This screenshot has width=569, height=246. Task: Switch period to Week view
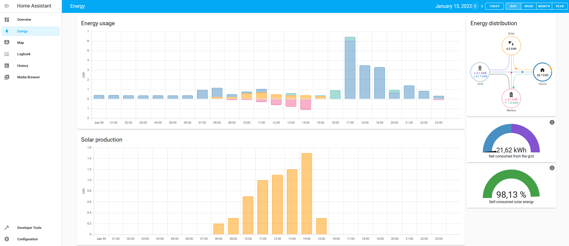pos(528,6)
